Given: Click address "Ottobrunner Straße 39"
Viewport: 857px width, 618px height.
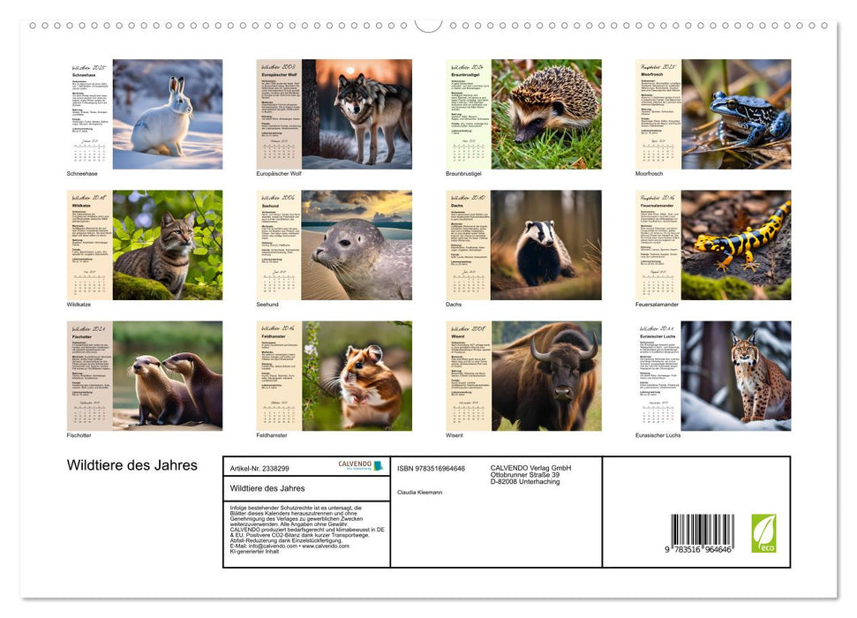Looking at the screenshot, I should (x=524, y=475).
